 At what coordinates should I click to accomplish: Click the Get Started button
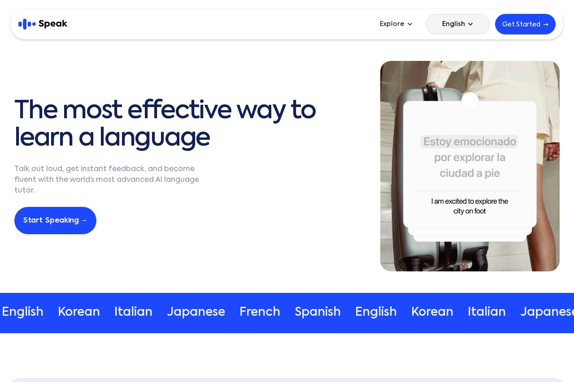(525, 24)
